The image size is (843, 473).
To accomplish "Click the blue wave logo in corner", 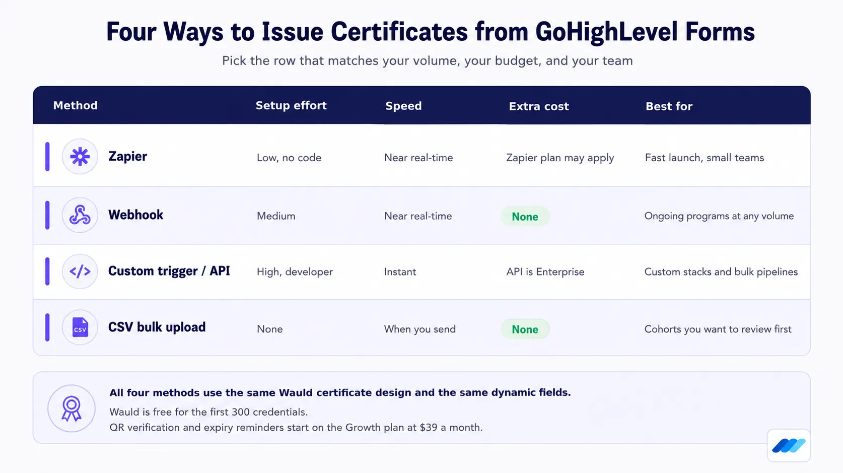I will (789, 445).
